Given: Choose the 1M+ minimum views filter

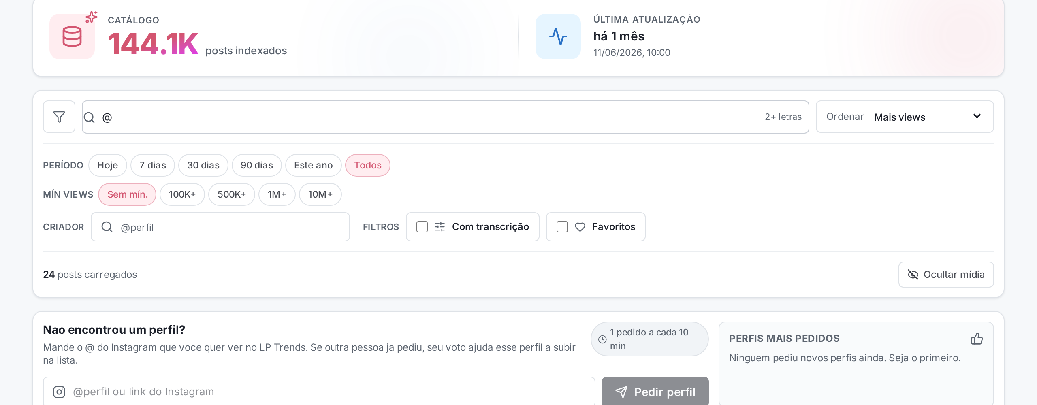Looking at the screenshot, I should coord(277,194).
